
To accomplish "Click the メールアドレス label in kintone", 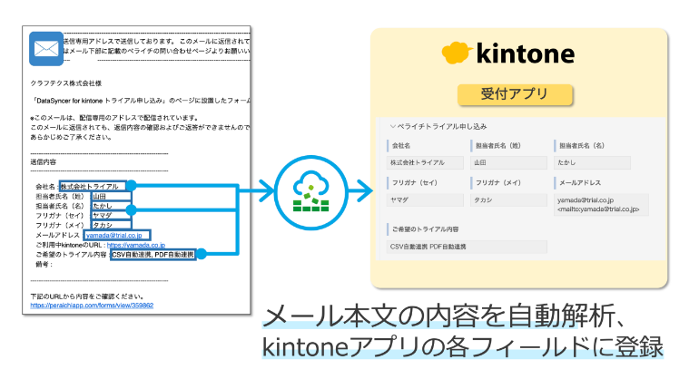I will click(580, 182).
